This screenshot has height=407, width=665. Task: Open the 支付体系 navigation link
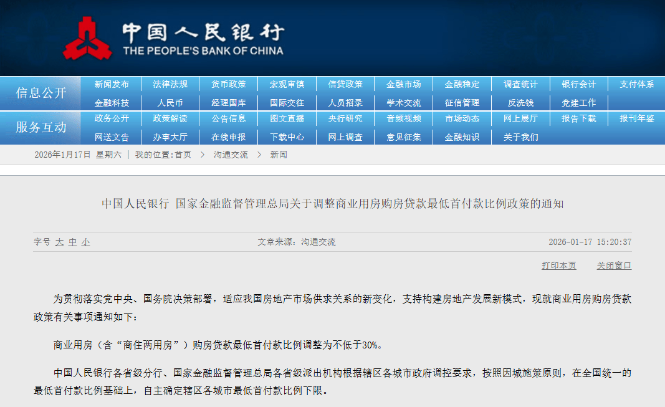[x=636, y=84]
